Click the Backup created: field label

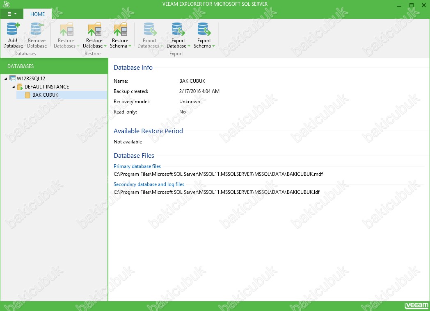(131, 91)
